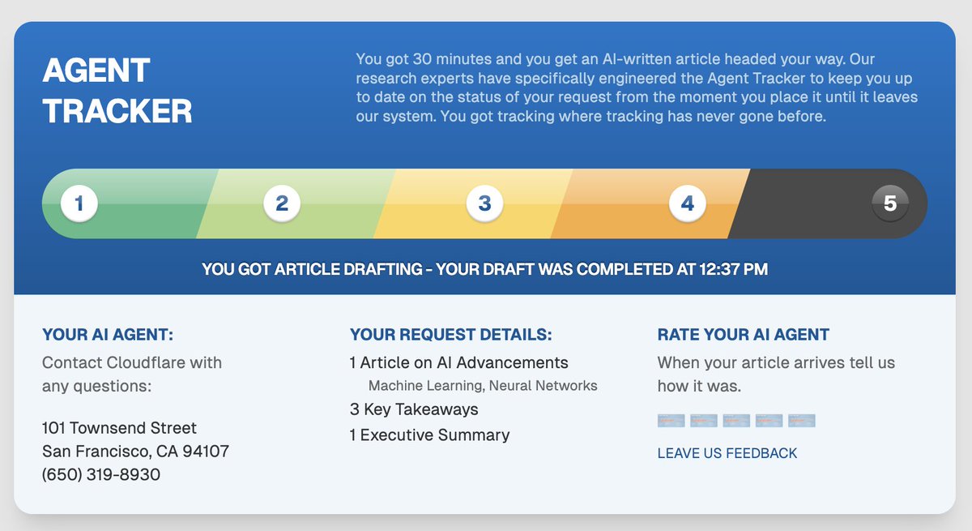Click the 3 Key Takeaways item
The width and height of the screenshot is (972, 531).
click(414, 409)
